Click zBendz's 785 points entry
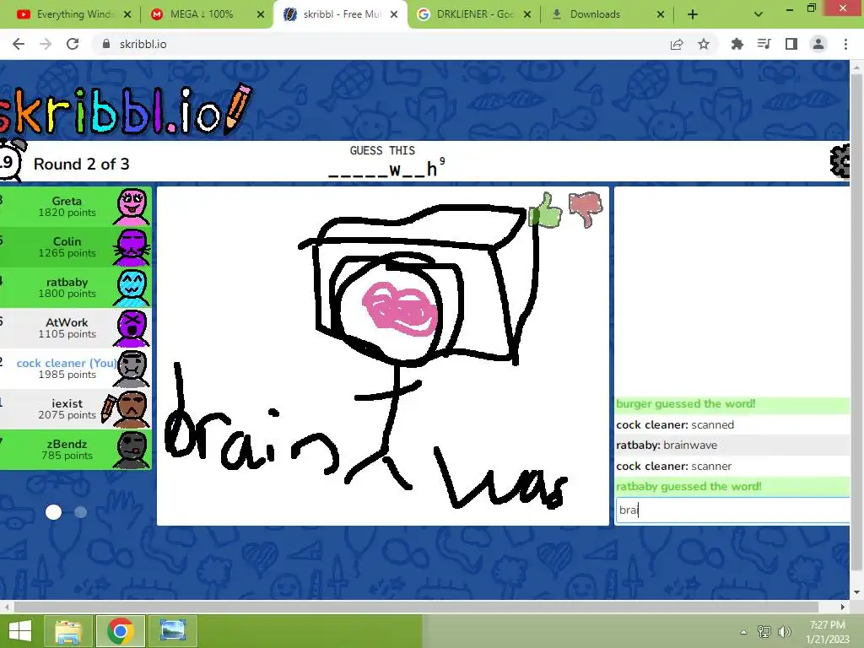This screenshot has height=648, width=864. click(x=75, y=450)
